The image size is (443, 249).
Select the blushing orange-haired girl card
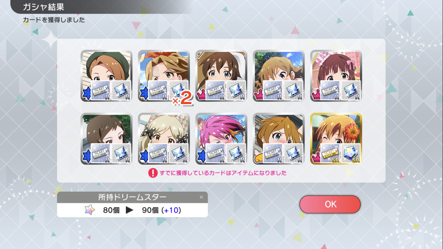(x=279, y=139)
